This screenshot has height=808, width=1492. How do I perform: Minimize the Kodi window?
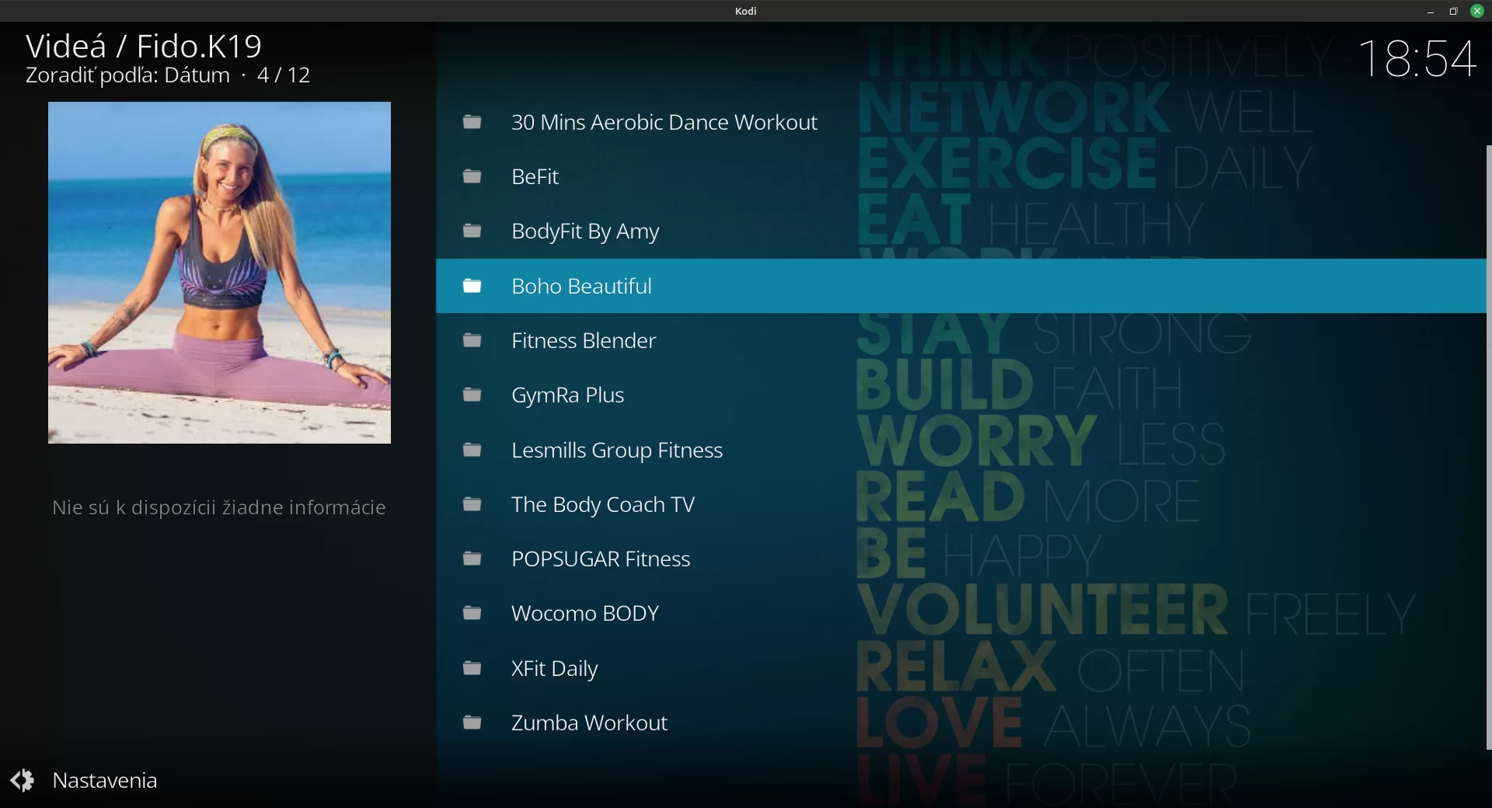1430,11
